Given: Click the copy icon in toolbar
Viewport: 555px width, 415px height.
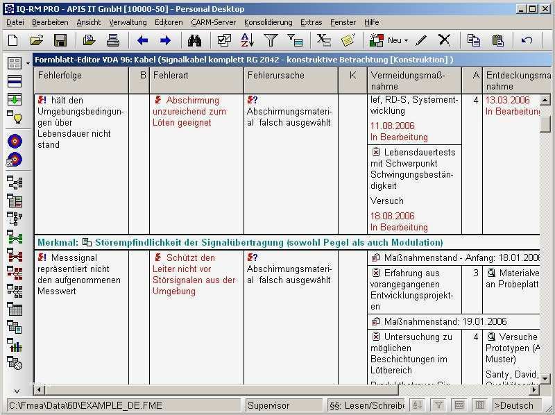Looking at the screenshot, I should (x=474, y=40).
